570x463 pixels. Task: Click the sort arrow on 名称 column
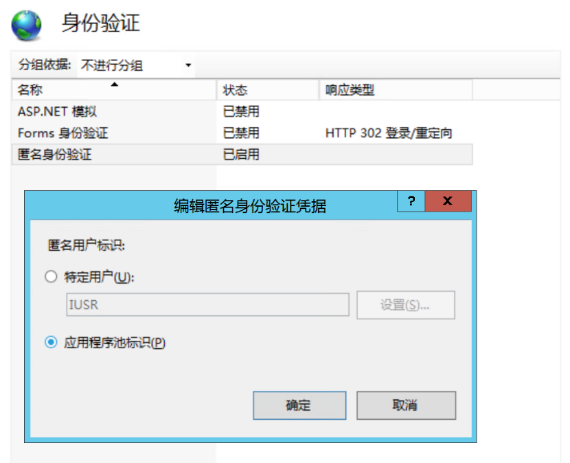click(x=115, y=86)
